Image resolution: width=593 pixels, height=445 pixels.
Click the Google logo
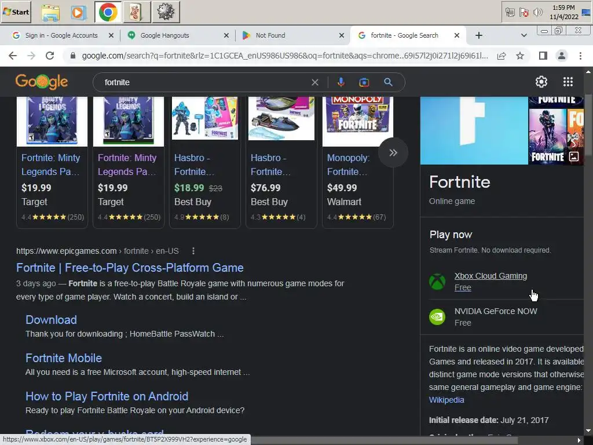point(42,81)
